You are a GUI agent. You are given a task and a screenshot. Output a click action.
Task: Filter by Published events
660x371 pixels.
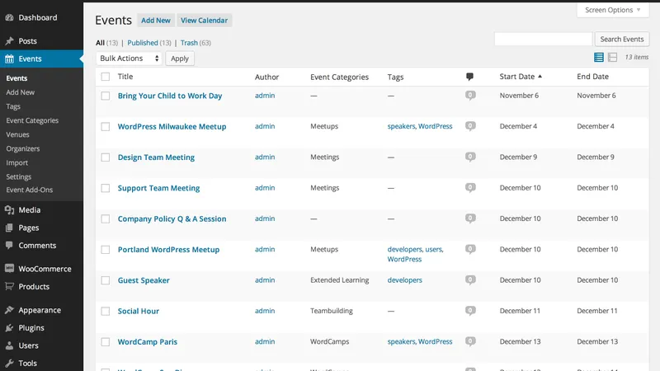point(143,43)
